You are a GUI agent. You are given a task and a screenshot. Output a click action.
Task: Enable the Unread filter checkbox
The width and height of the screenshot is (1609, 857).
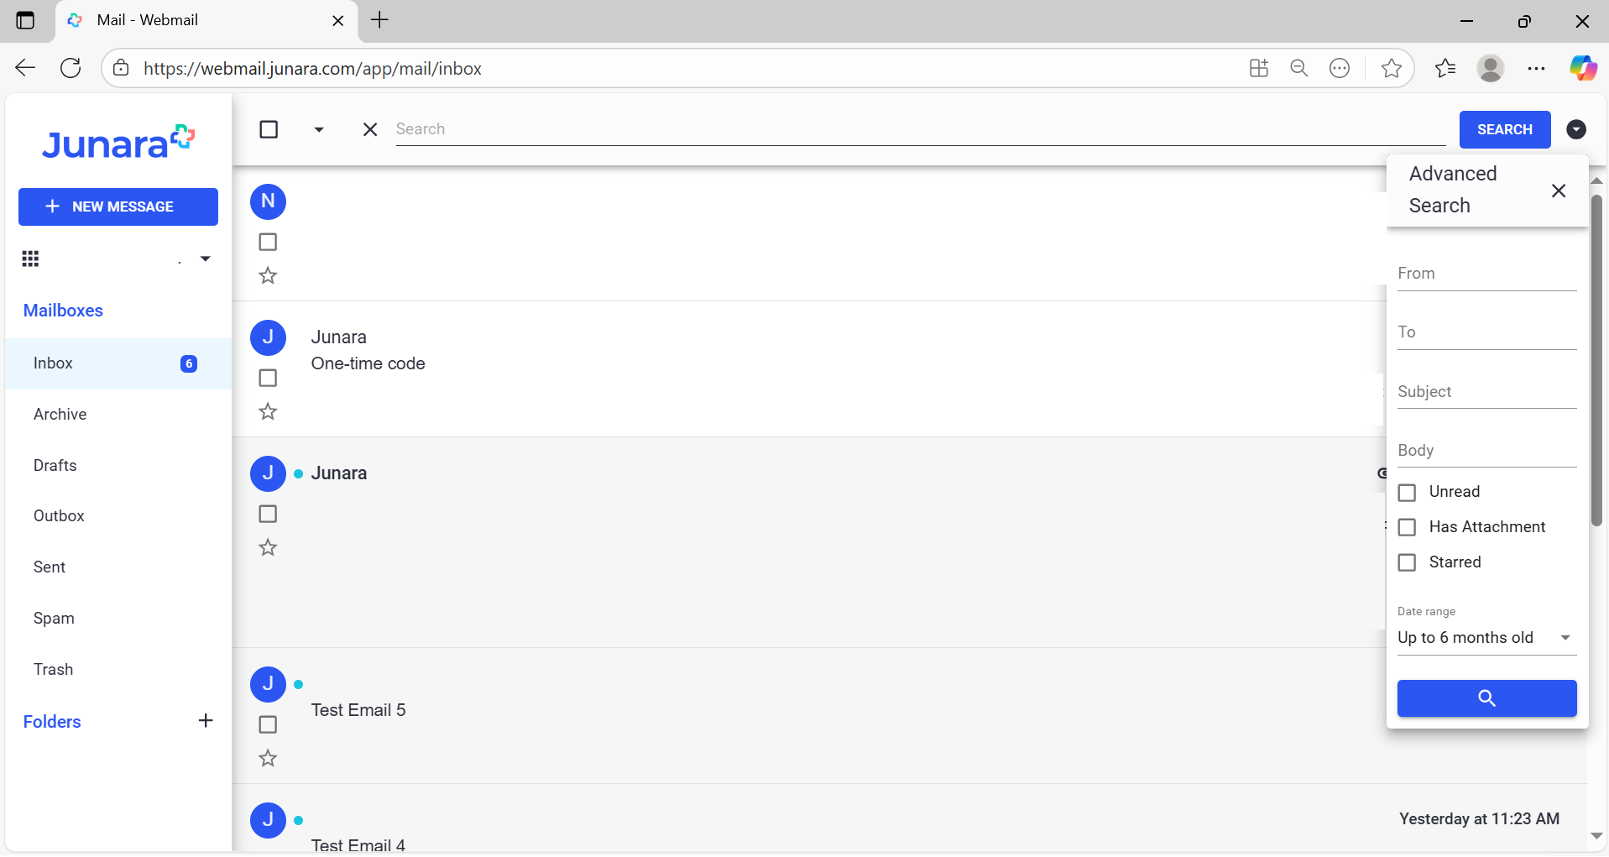pyautogui.click(x=1407, y=493)
